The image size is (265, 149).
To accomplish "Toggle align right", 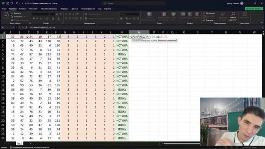I will [73, 18].
